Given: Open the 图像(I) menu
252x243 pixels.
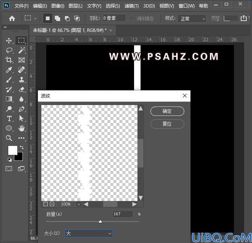Looking at the screenshot, I should point(58,6).
